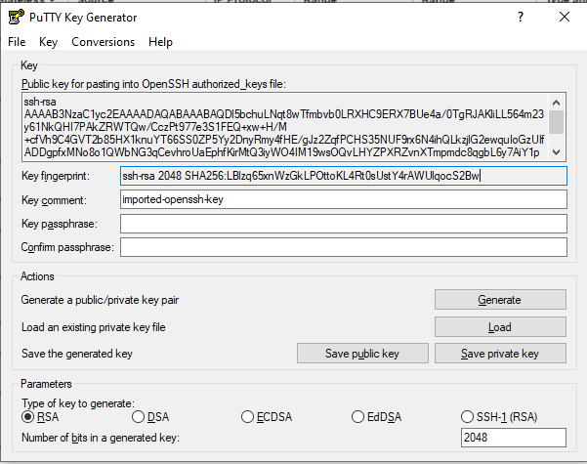
Task: Open the Conversions menu
Action: point(103,42)
